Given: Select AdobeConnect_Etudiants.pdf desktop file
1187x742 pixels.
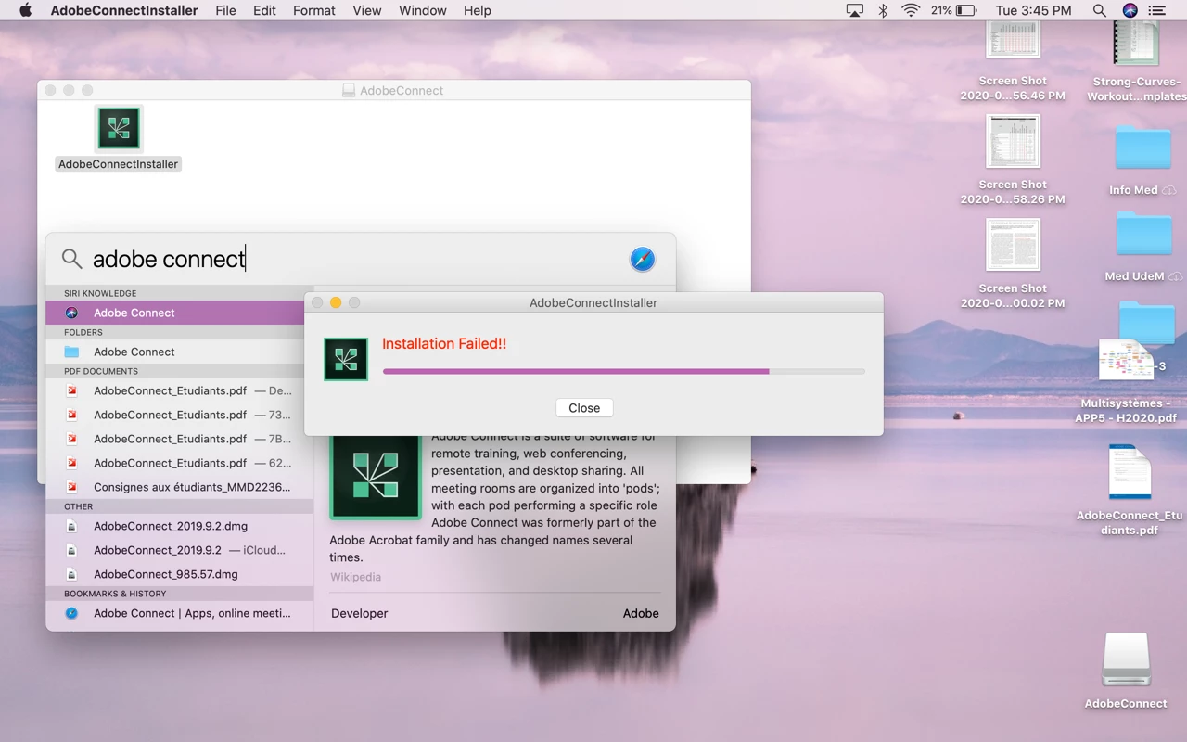Looking at the screenshot, I should [x=1130, y=490].
